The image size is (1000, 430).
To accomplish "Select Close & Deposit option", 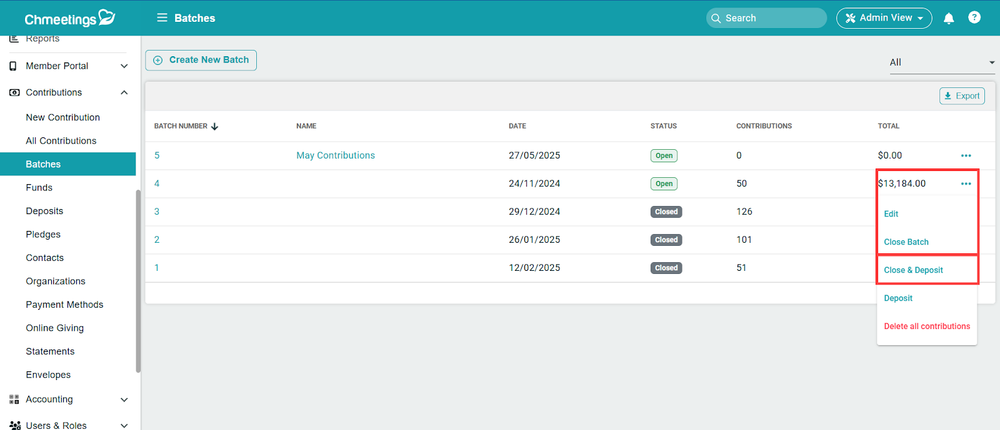I will tap(913, 270).
